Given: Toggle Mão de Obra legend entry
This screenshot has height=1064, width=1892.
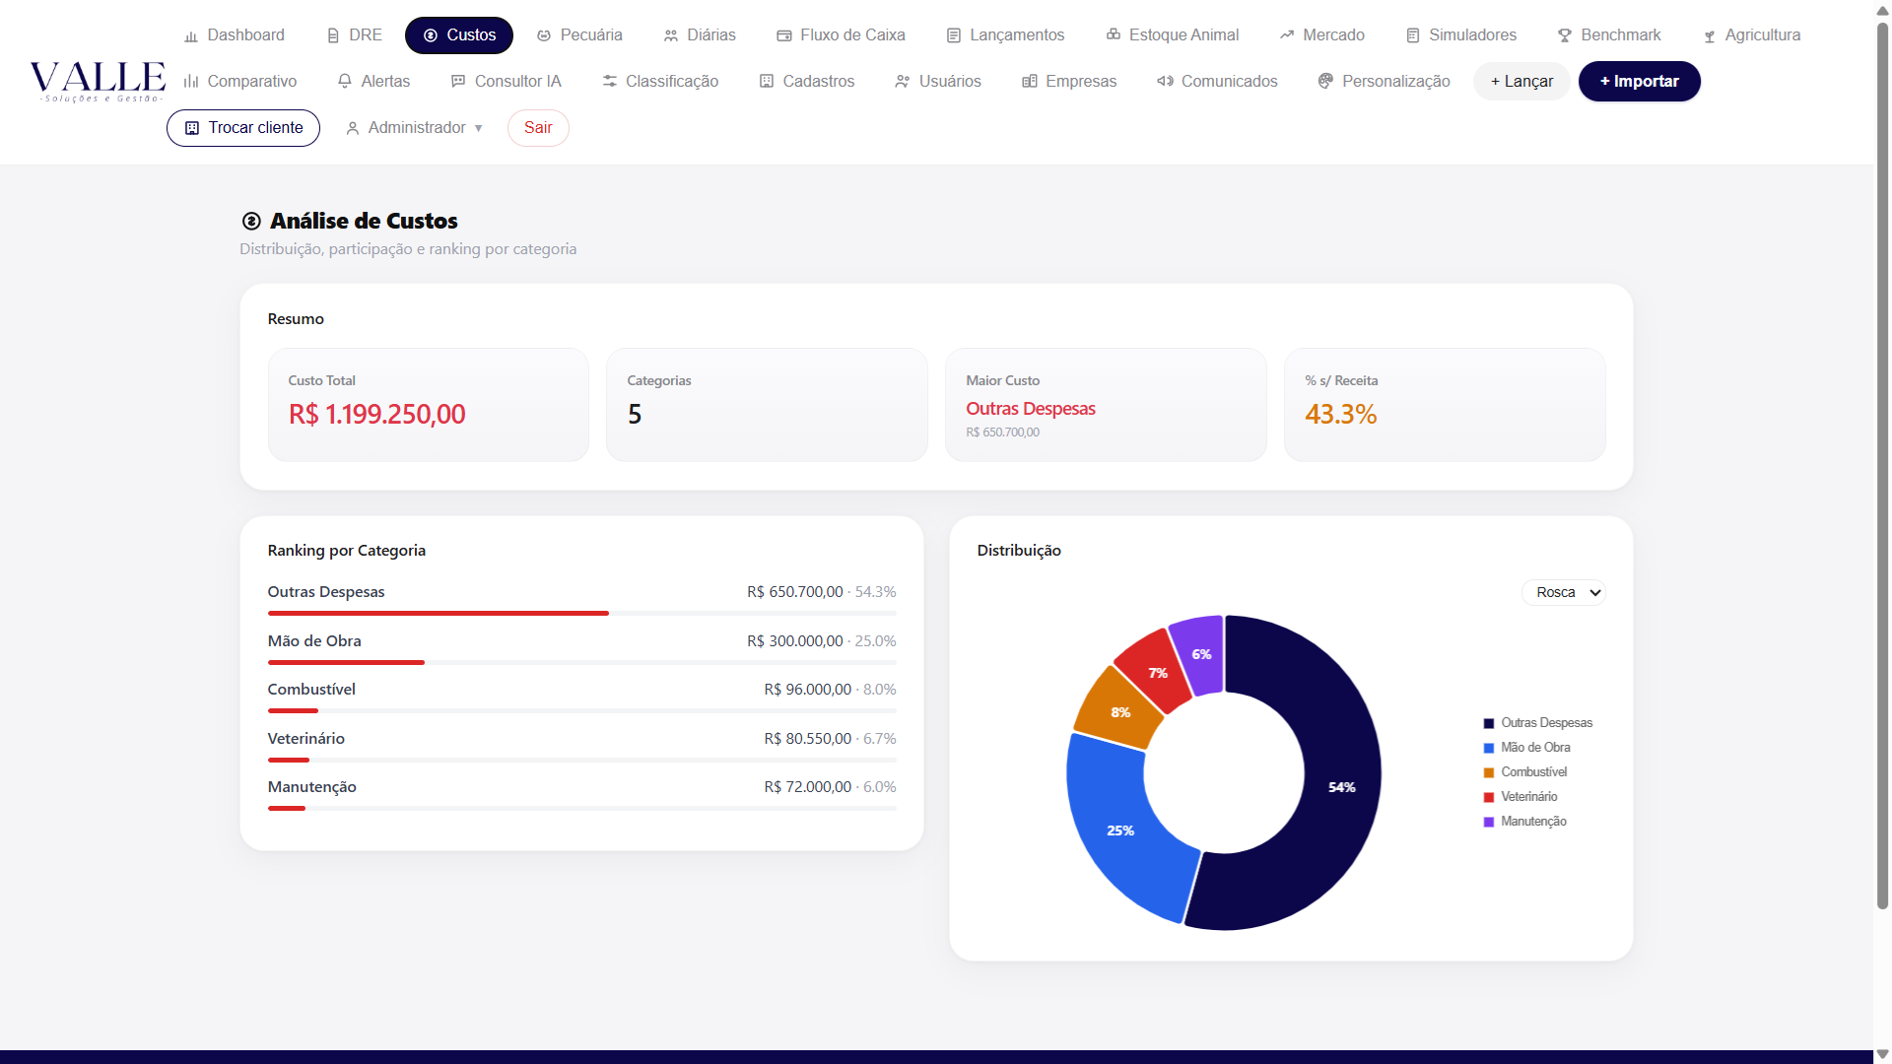Looking at the screenshot, I should (x=1527, y=748).
